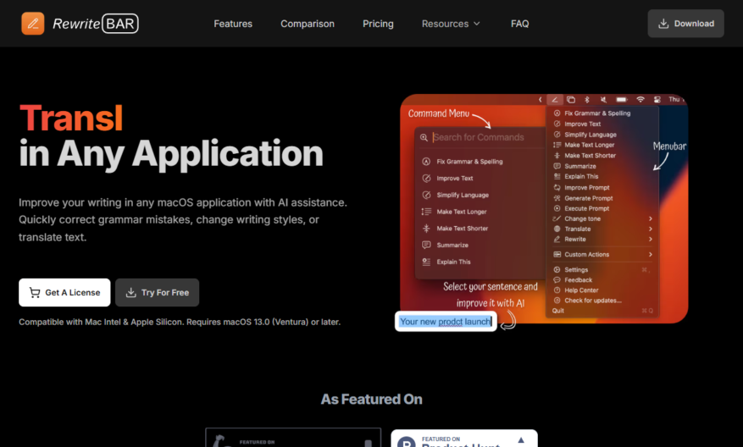Open the FAQ nav link
This screenshot has height=447, width=743.
519,24
